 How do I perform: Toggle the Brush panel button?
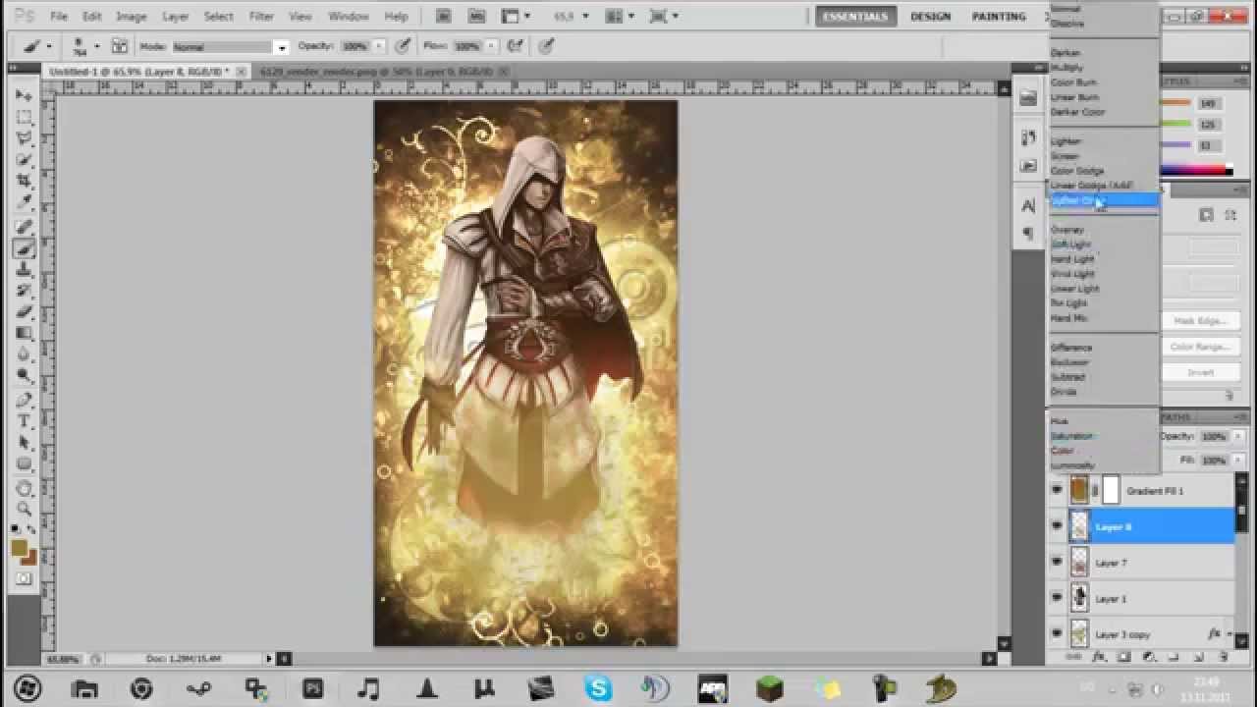119,46
